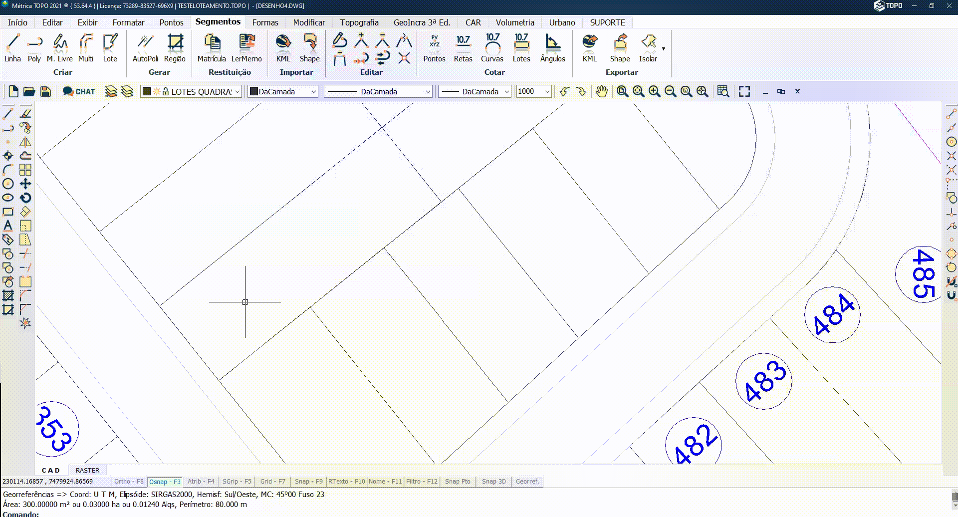Use the Curvas dimensioning tool
The height and width of the screenshot is (517, 958).
(492, 47)
